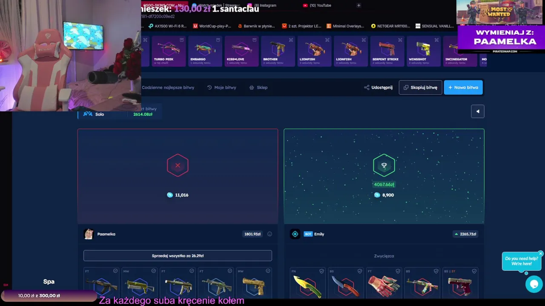Viewport: 545px width, 306px height.
Task: Toggle check mark on MW Desert Eagle item
Action: point(268,271)
